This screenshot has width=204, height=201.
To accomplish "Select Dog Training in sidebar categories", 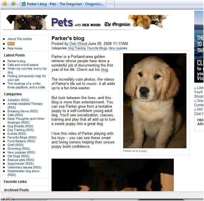I will click(x=16, y=130).
